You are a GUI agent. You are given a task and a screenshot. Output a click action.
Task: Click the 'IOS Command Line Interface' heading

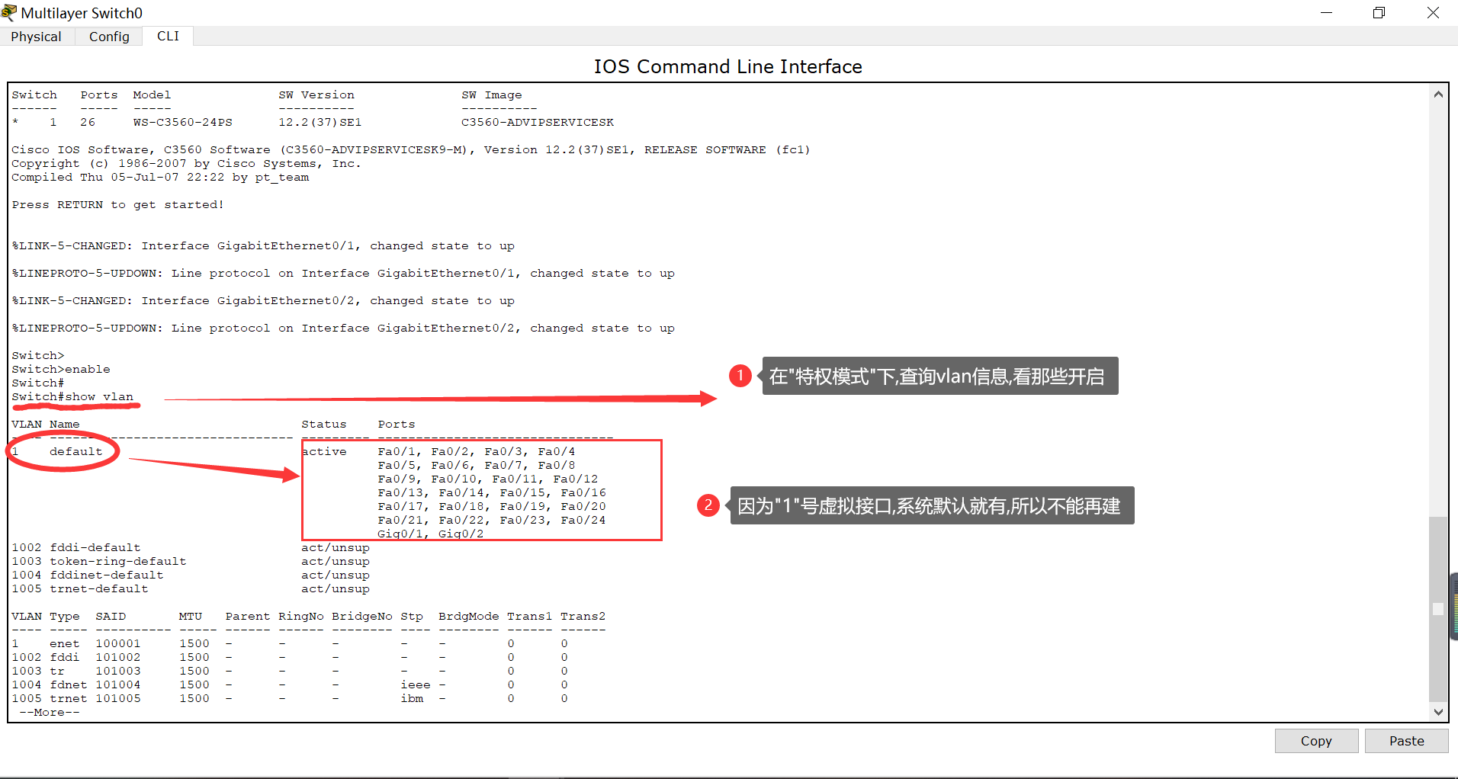[x=728, y=67]
